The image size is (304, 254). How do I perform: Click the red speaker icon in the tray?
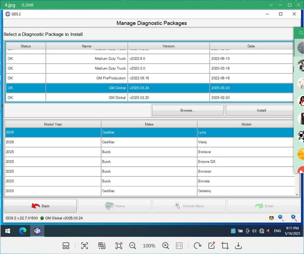click(x=268, y=231)
